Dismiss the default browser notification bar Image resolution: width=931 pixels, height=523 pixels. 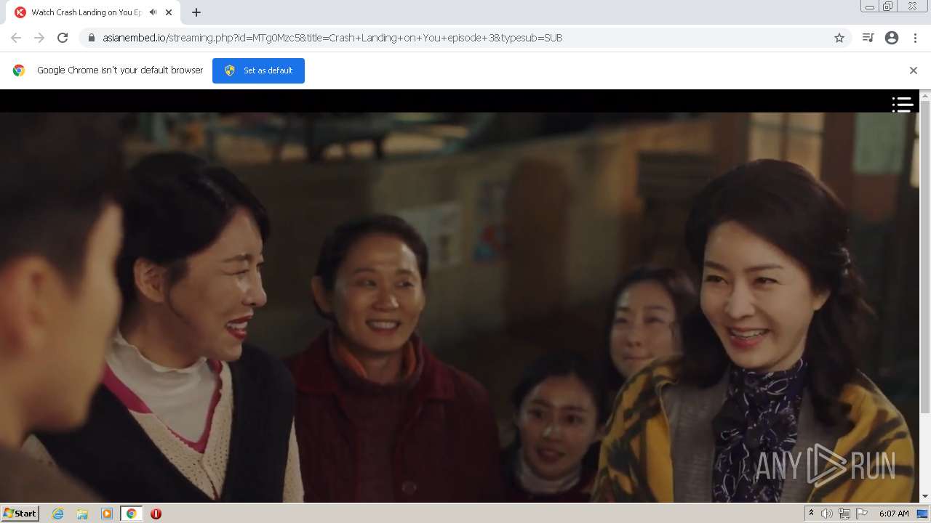coord(914,70)
